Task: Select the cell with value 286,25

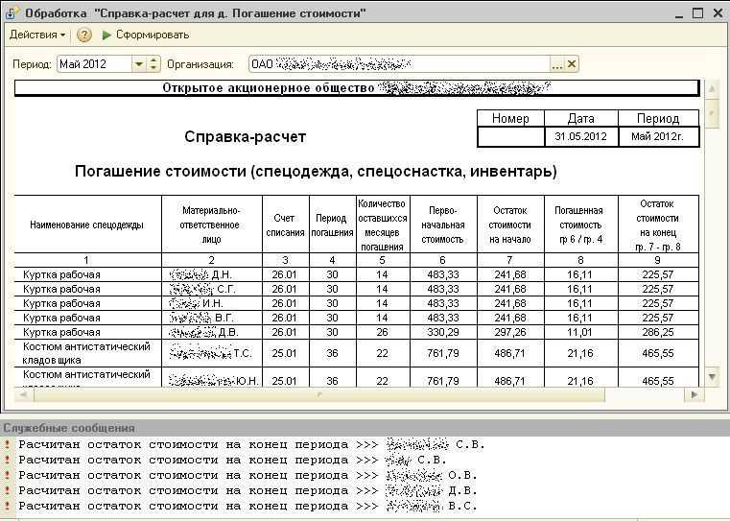Action: [658, 332]
